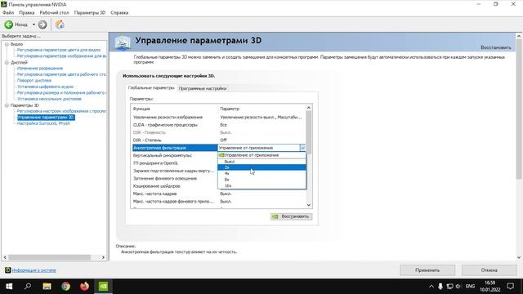Choose Выкл option in dropdown list

[x=261, y=162]
